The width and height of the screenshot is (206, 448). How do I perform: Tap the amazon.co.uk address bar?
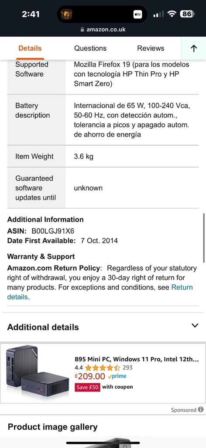103,29
